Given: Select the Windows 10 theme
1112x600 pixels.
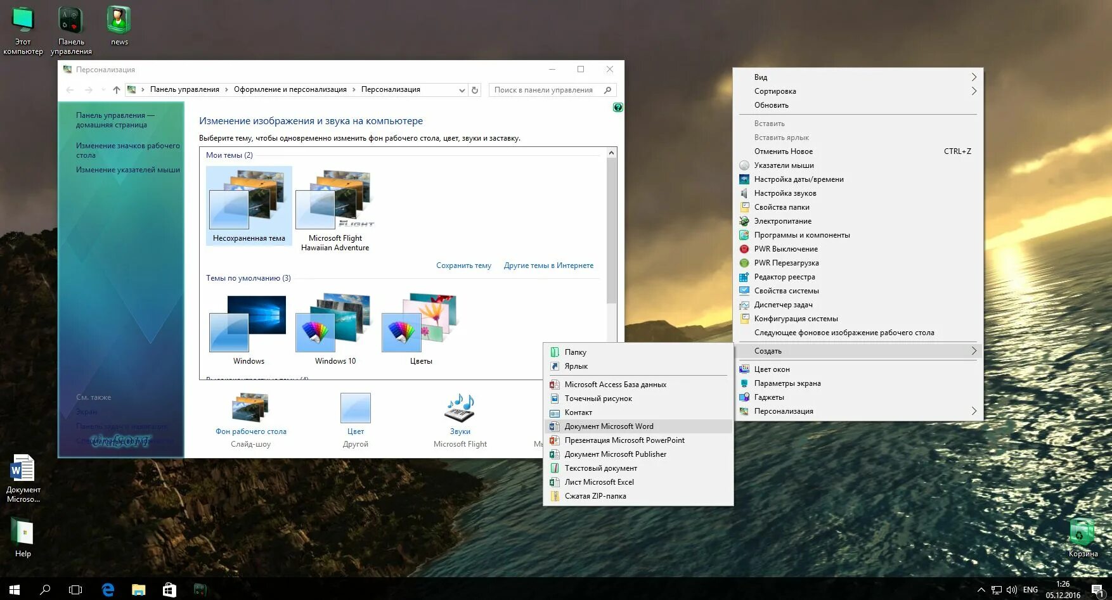Looking at the screenshot, I should (335, 329).
